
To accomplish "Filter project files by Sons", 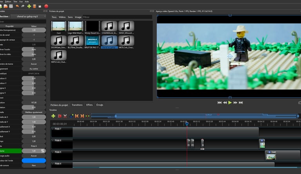I will (70, 17).
